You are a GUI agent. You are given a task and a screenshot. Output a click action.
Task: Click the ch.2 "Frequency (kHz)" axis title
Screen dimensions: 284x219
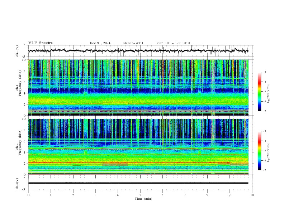[x=20, y=142]
